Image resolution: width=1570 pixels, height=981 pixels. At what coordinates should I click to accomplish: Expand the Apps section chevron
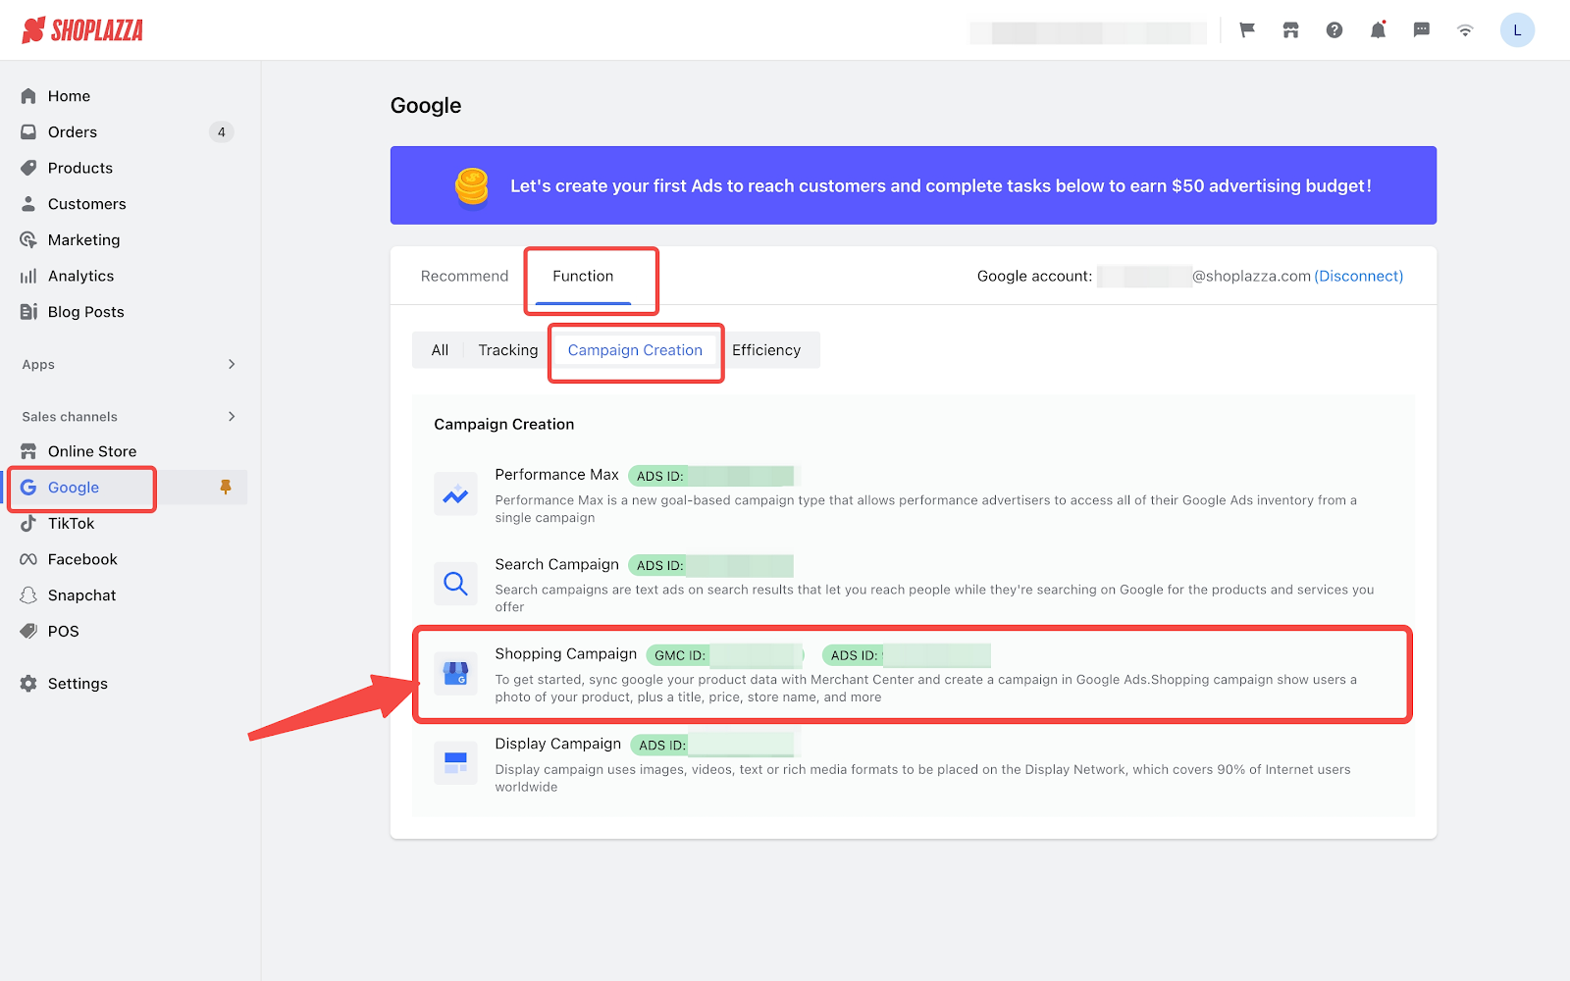(x=232, y=364)
